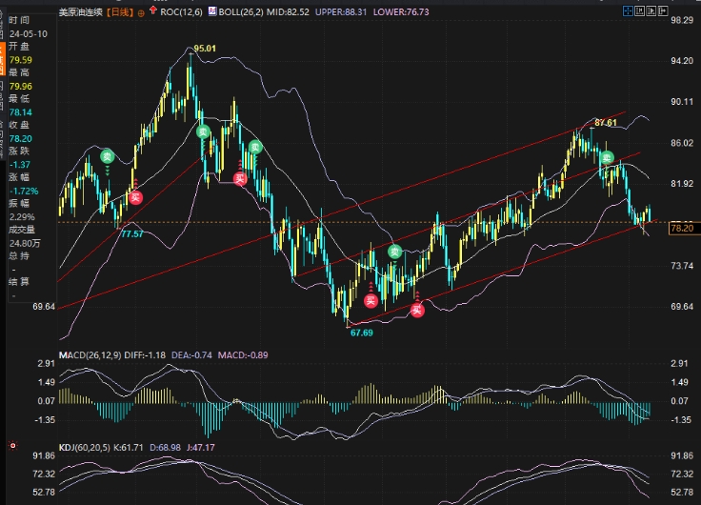
Task: Click the 95.01 high price label
Action: point(205,49)
